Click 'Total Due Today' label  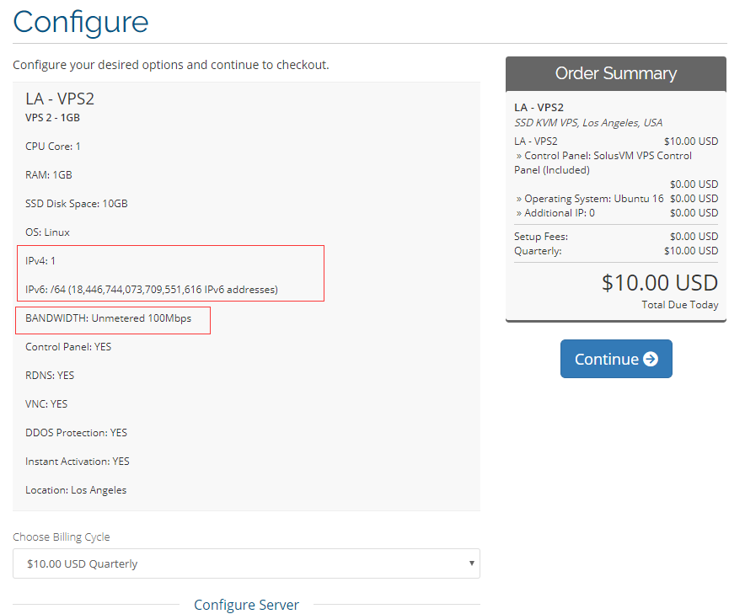pos(680,305)
